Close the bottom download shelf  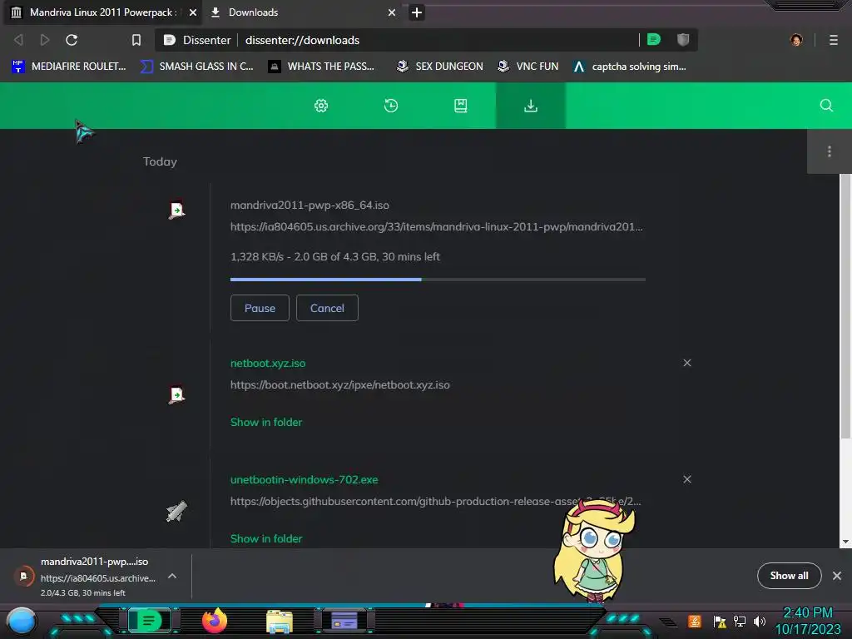click(x=837, y=576)
